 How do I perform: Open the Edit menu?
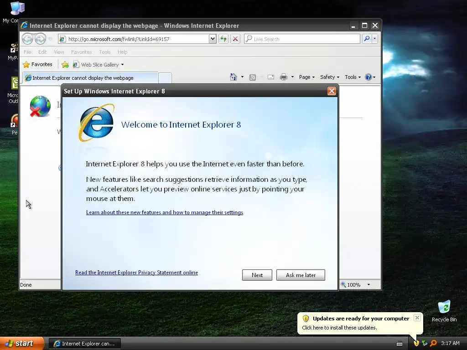pyautogui.click(x=42, y=52)
